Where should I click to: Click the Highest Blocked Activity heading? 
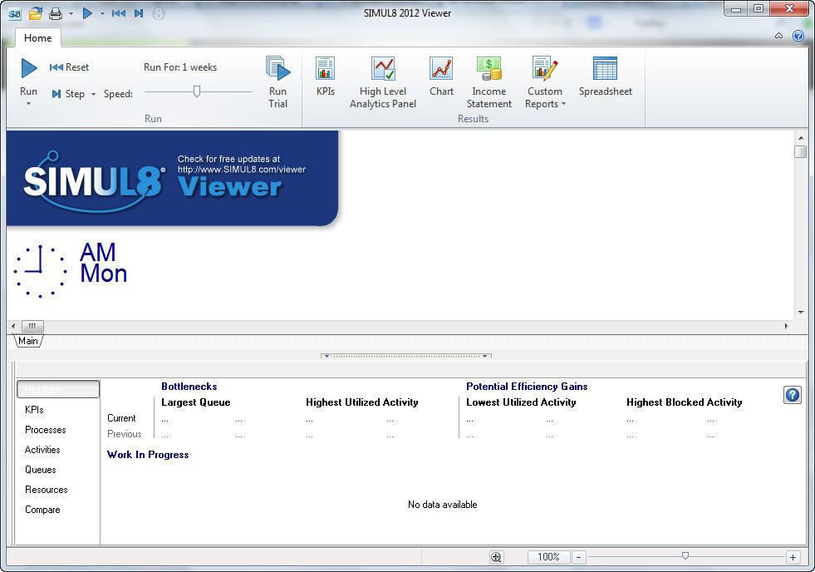tap(684, 402)
